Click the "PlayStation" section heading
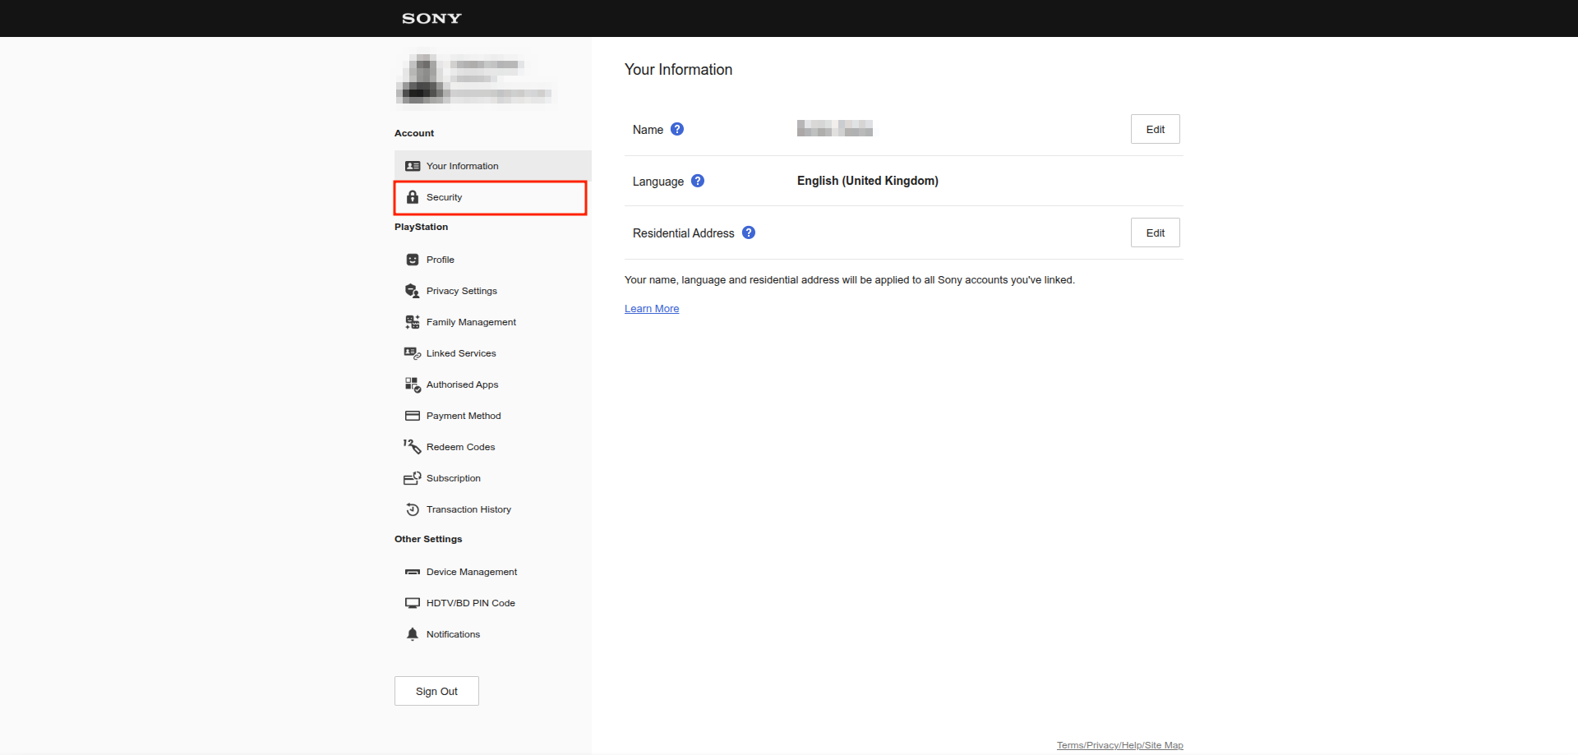1578x755 pixels. point(421,227)
